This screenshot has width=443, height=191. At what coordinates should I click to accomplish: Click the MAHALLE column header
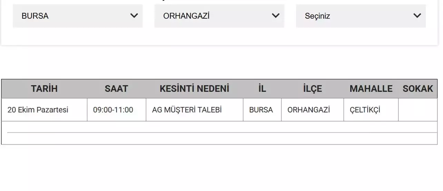tap(371, 89)
